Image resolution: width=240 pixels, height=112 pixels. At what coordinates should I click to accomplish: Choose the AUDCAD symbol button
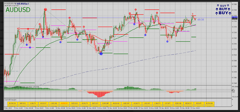(x=116, y=103)
